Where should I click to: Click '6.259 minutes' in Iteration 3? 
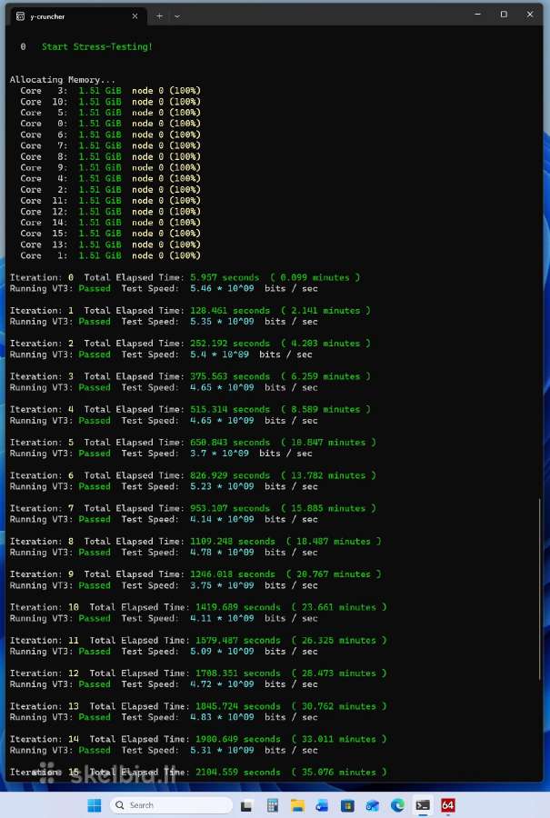pyautogui.click(x=325, y=376)
